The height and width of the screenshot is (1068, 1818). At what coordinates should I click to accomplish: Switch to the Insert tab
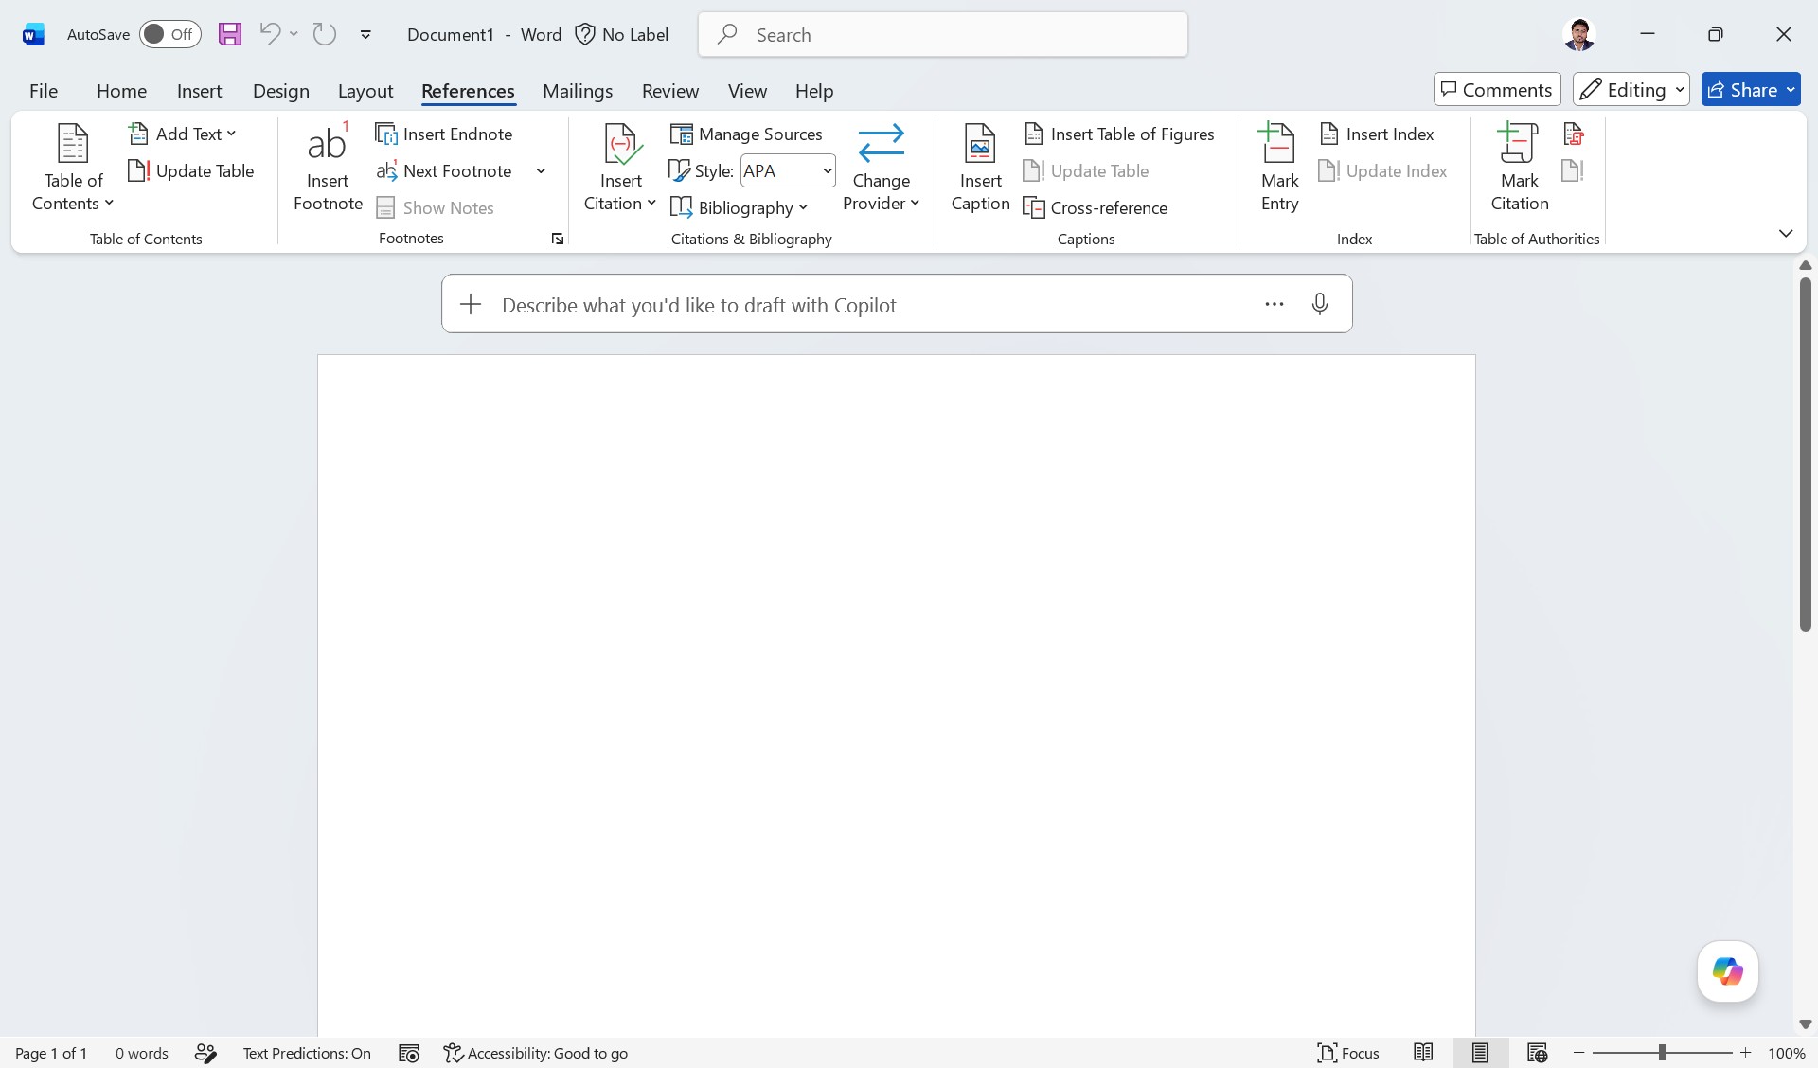199,90
